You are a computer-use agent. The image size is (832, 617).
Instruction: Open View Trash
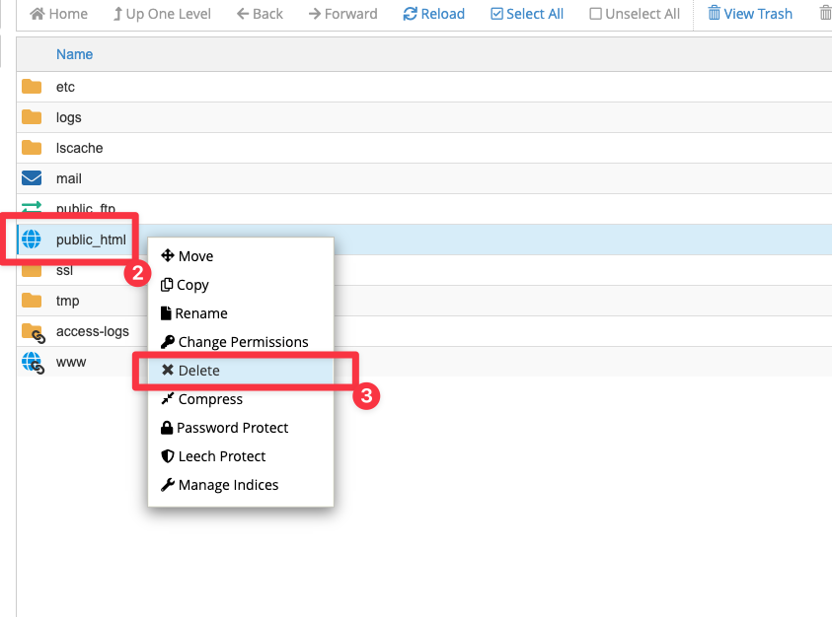[749, 14]
